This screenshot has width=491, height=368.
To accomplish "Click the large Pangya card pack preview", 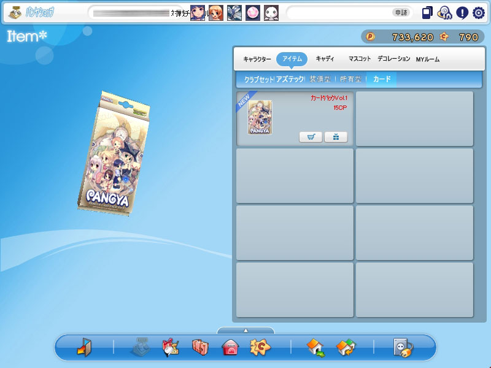I will [x=114, y=153].
